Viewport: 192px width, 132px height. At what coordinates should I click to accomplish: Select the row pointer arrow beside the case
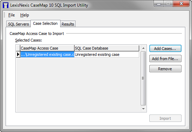(18, 54)
